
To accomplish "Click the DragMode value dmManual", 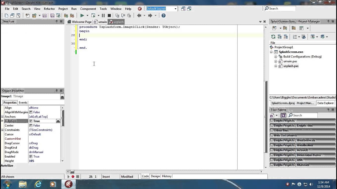I will pos(36,152).
